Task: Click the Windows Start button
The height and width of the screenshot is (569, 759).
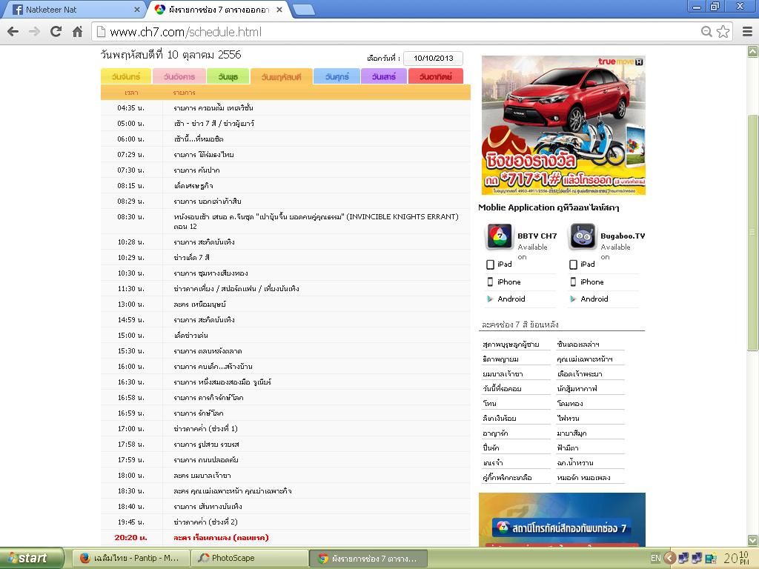Action: pyautogui.click(x=32, y=558)
